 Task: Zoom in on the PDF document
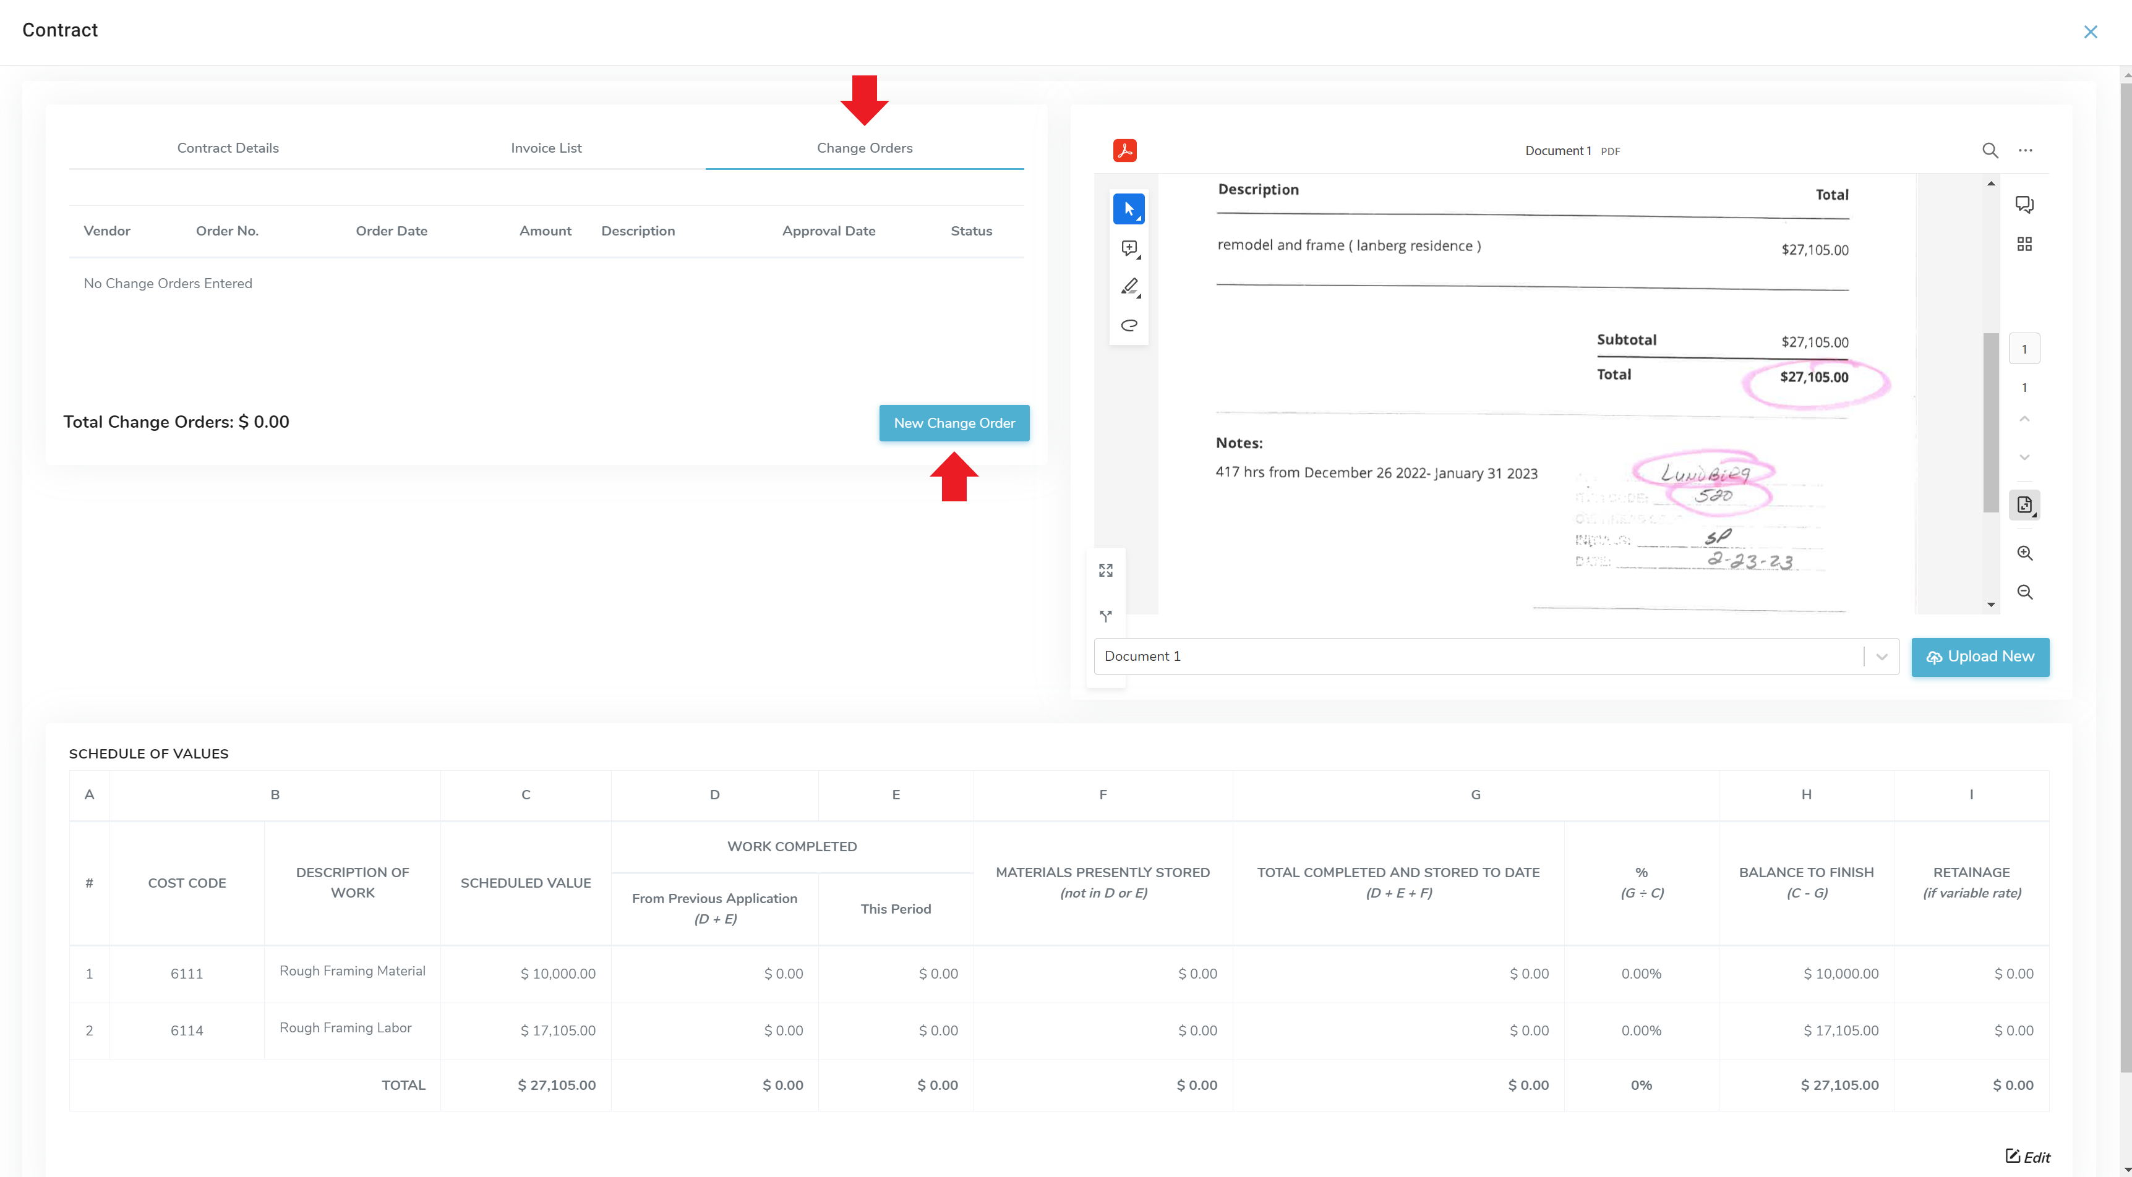(x=2024, y=553)
